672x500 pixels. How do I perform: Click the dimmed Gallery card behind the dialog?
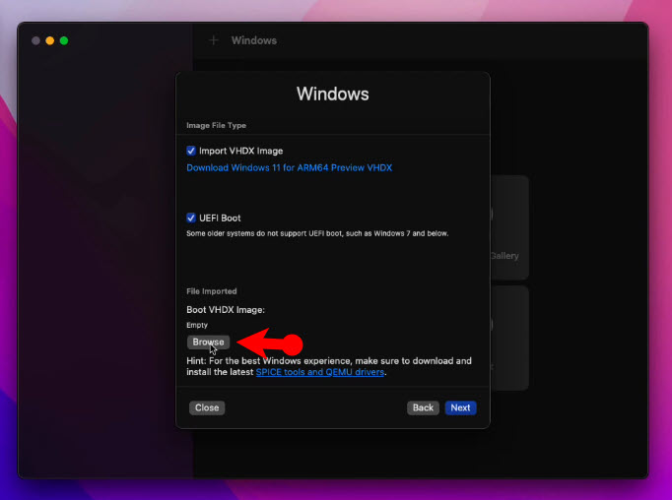pos(509,227)
